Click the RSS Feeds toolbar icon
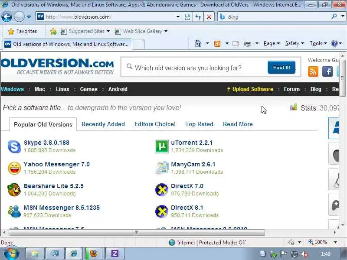 click(x=217, y=44)
